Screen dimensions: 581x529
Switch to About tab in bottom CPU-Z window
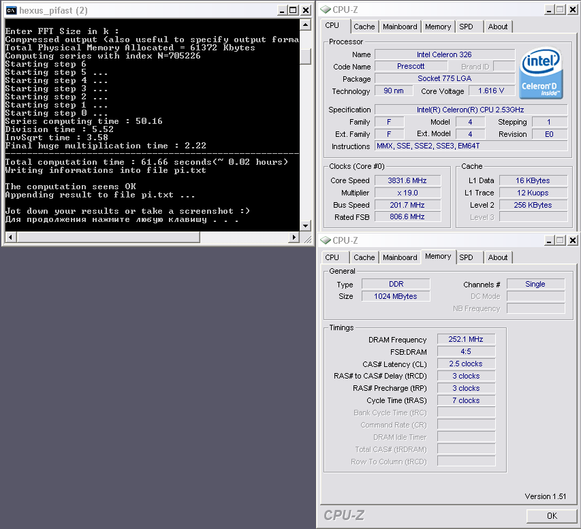(498, 257)
